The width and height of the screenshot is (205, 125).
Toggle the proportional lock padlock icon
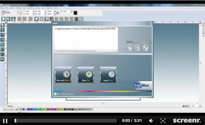58,13
